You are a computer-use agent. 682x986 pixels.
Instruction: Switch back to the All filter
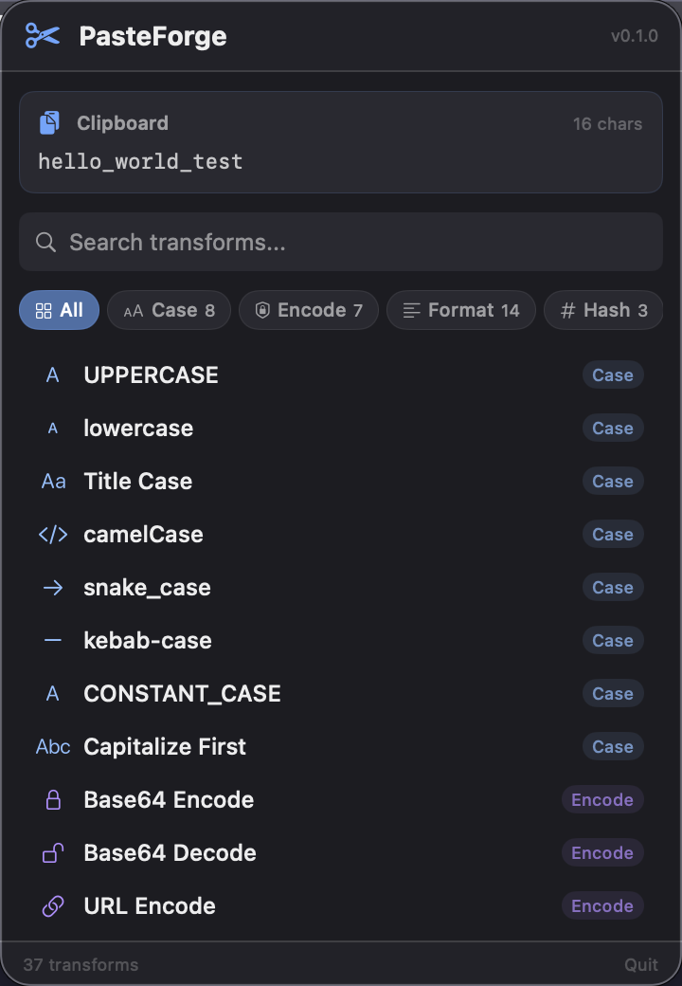coord(59,310)
